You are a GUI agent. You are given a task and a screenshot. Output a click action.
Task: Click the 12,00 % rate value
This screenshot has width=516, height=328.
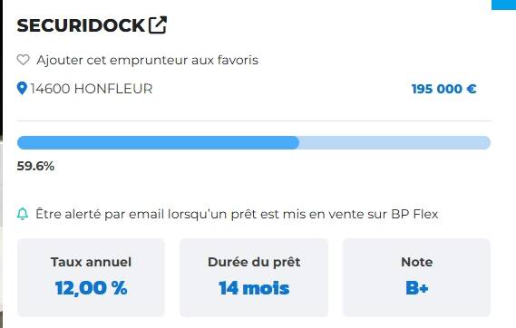[92, 288]
